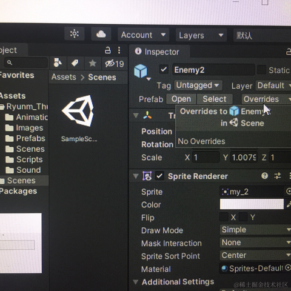Viewport: 291px width, 291px height.
Task: Open the Account dropdown
Action: [143, 35]
